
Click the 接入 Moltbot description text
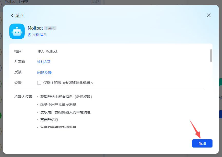(47, 51)
